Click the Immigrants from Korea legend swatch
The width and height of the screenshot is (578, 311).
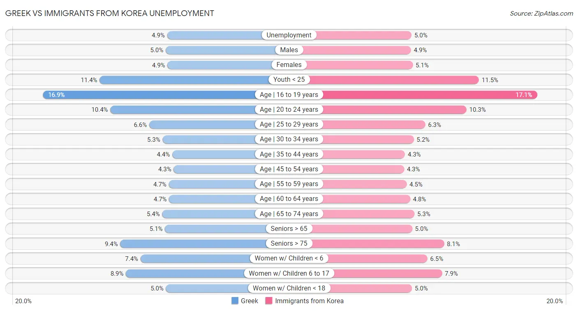click(x=269, y=301)
